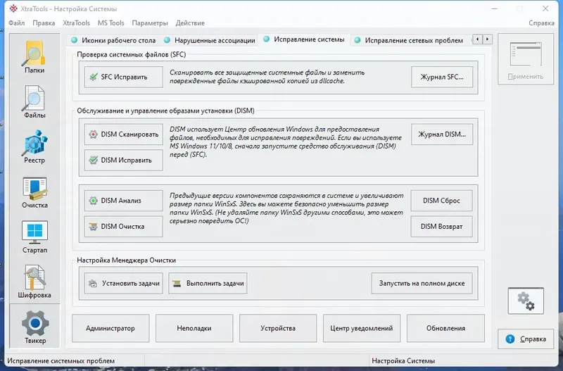This screenshot has height=371, width=563.
Task: Open the Стартап sidebar section
Action: click(x=34, y=237)
